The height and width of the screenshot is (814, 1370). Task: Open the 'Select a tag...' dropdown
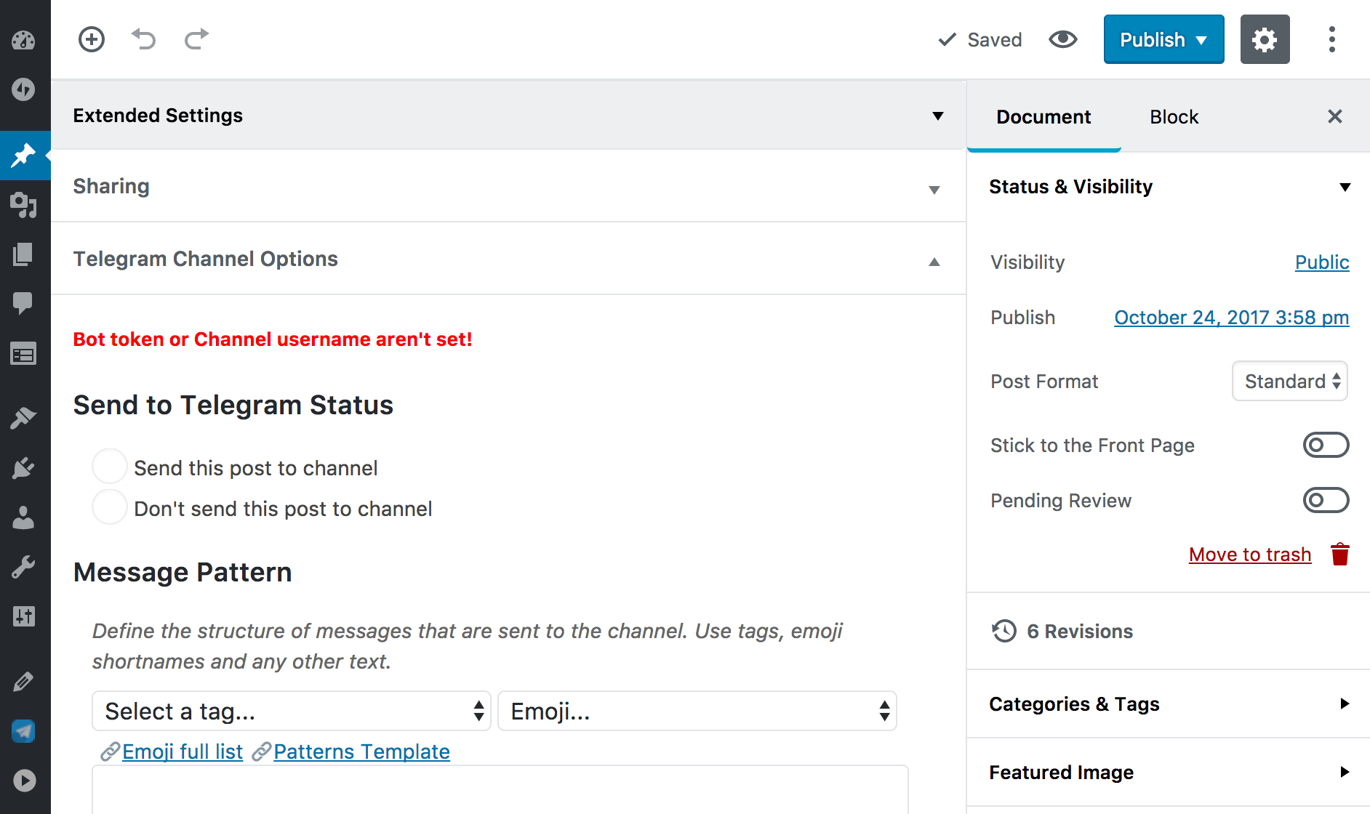tap(291, 711)
